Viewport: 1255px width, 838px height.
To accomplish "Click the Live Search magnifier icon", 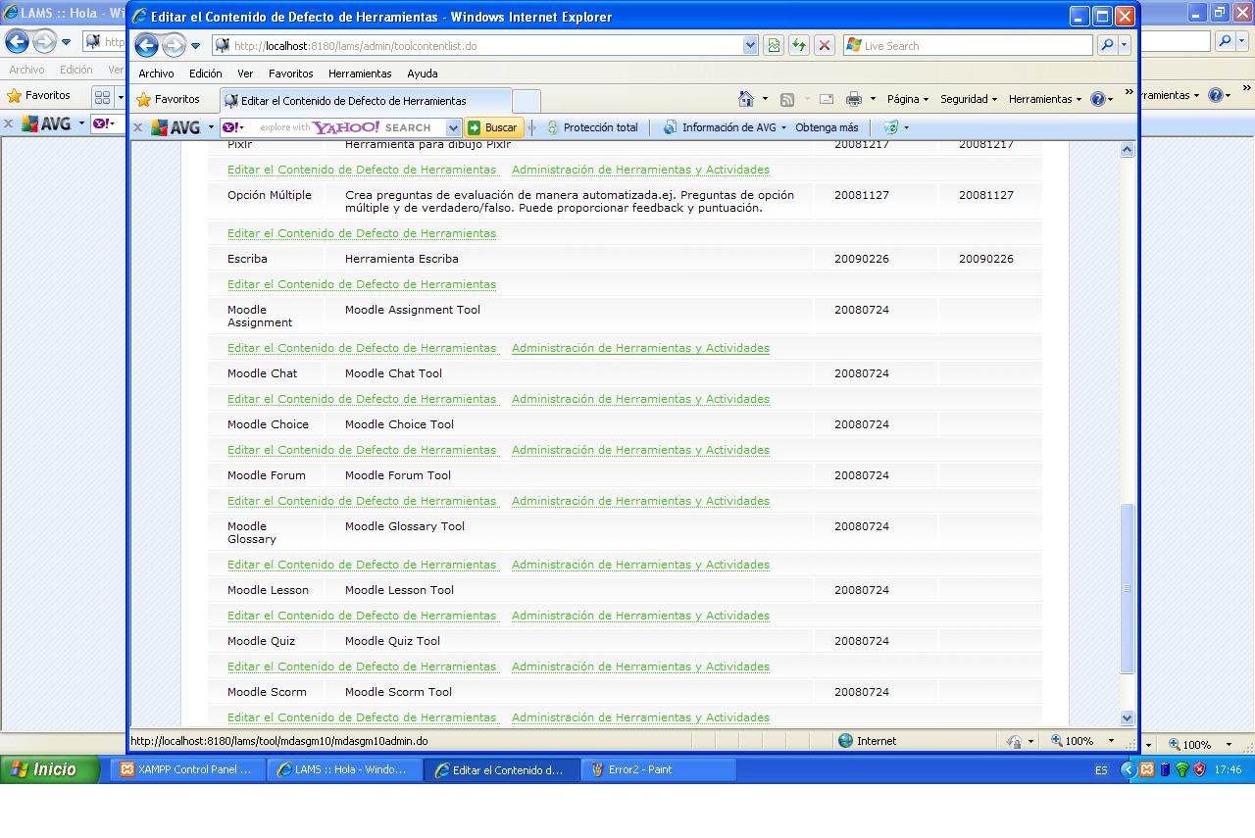I will (1107, 45).
